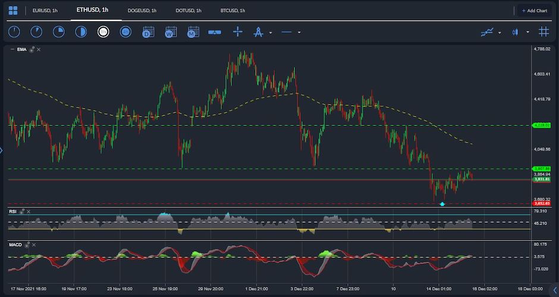Select the green 4,228.02 price level tag
The image size is (559, 297).
coord(541,125)
